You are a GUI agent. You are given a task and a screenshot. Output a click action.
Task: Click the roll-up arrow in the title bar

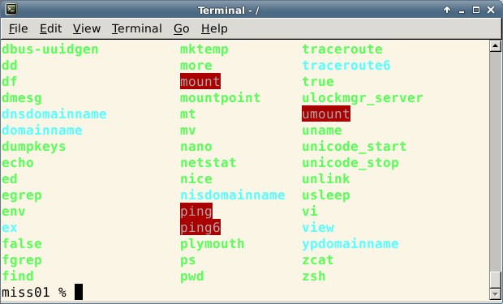[x=447, y=10]
